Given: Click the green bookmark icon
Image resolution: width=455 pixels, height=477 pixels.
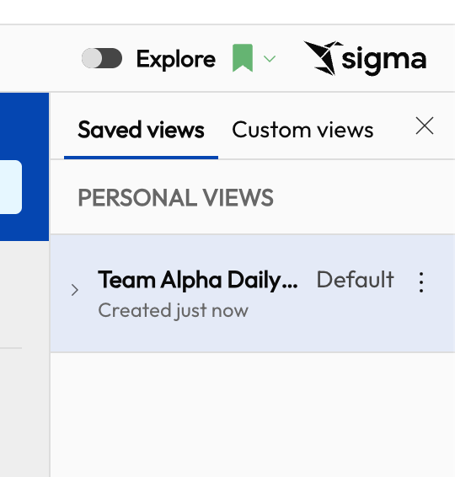Looking at the screenshot, I should coord(243,58).
